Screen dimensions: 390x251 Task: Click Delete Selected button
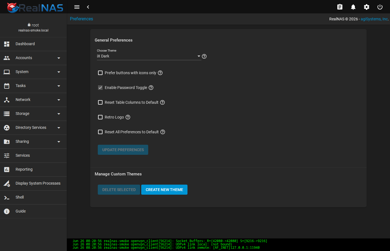119,190
